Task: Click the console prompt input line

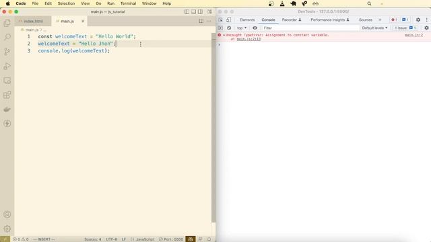Action: point(325,45)
